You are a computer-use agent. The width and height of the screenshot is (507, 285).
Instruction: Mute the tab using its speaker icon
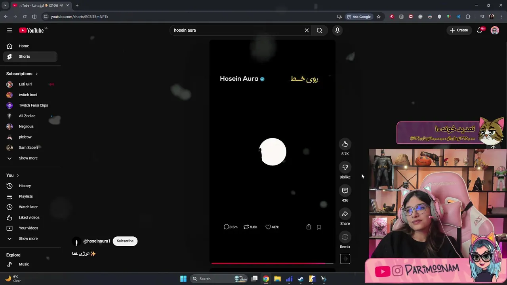click(61, 6)
